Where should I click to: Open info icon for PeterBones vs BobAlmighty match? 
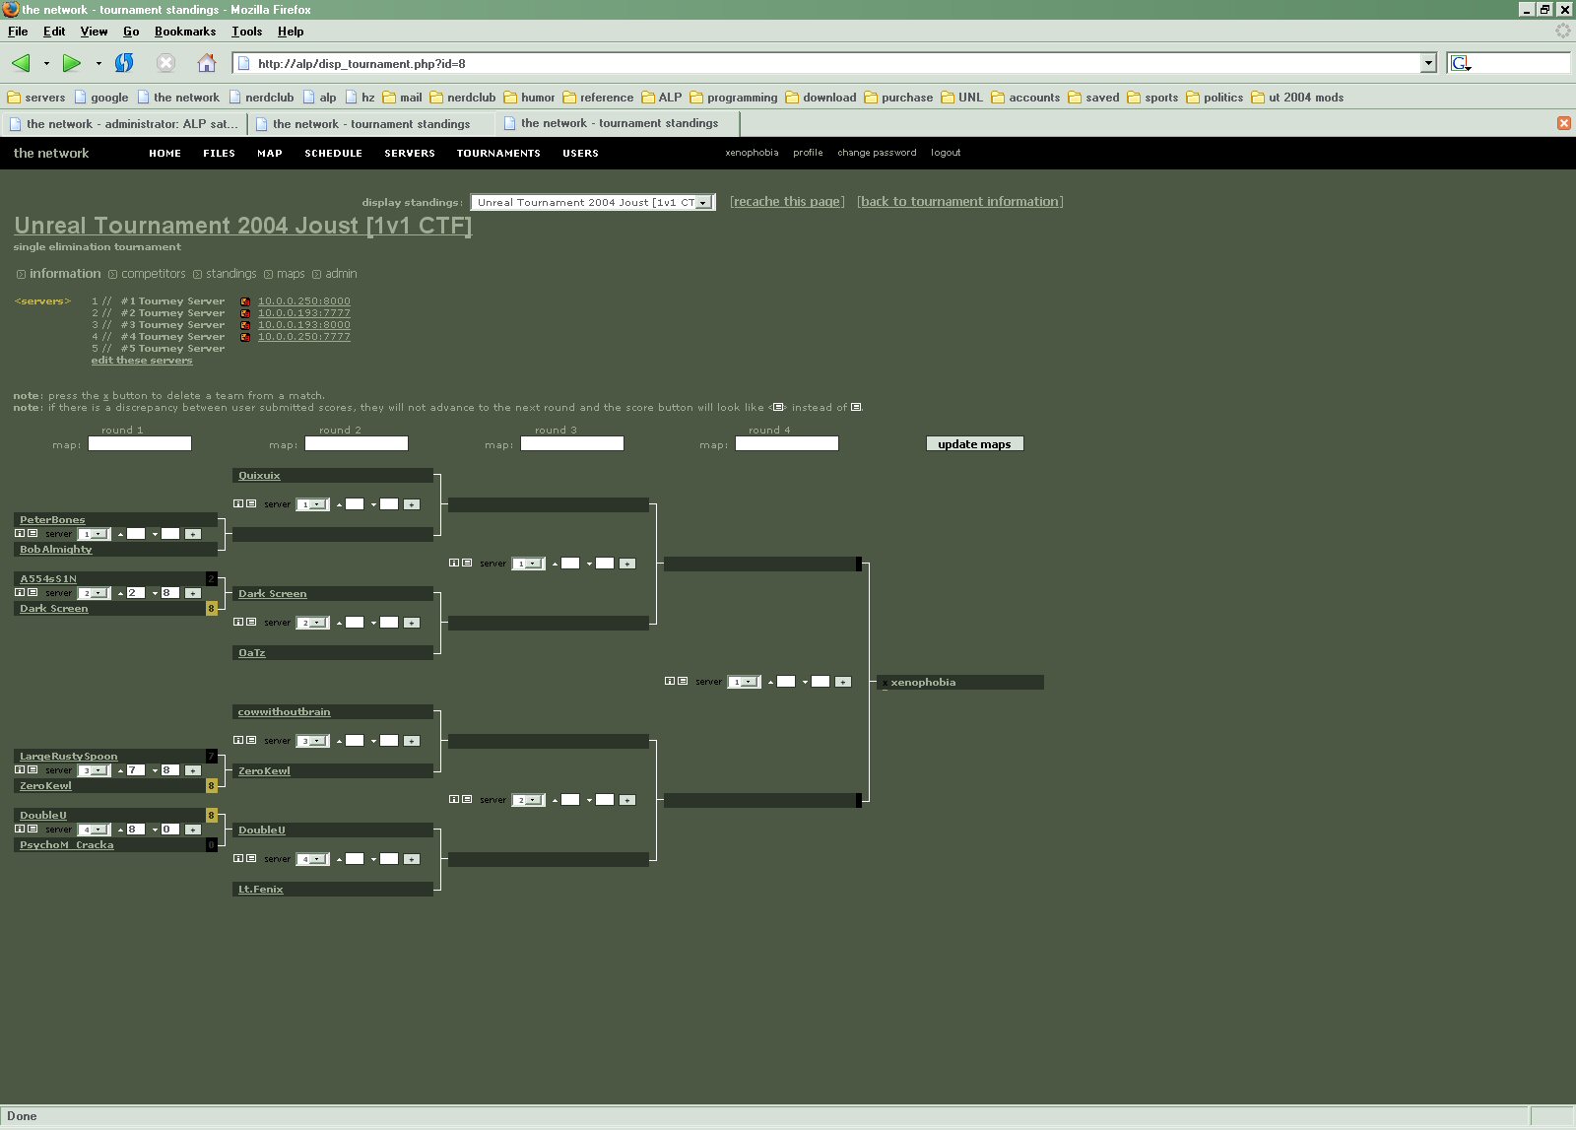20,533
